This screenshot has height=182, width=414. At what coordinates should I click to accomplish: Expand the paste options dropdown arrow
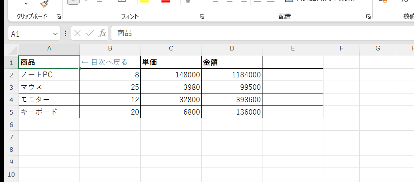click(26, 3)
